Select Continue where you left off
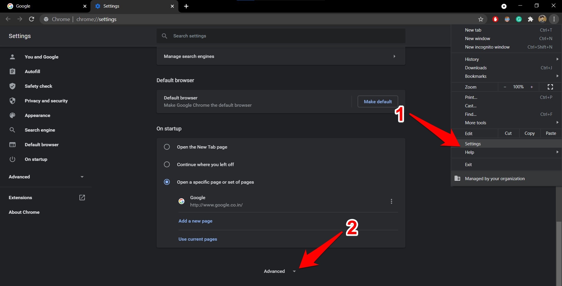This screenshot has width=562, height=286. [x=167, y=164]
